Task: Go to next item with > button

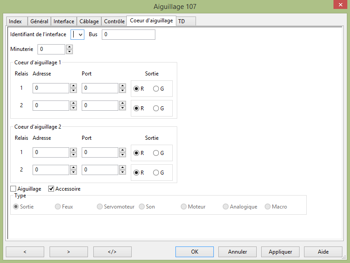Action: 68,251
